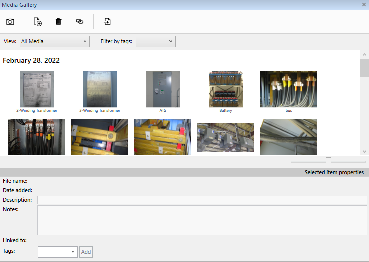
Task: Pick the Battery photo thumbnail
Action: [226, 89]
